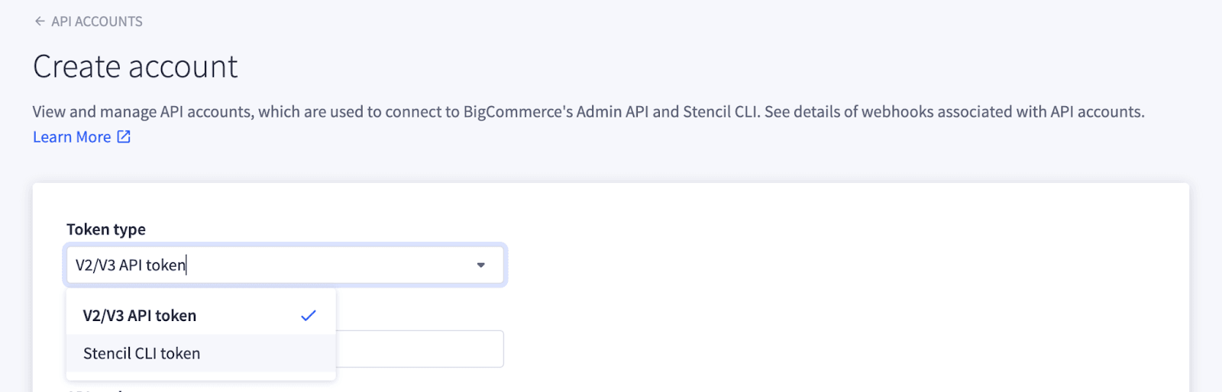Click the Create account page heading
The image size is (1222, 392).
[135, 67]
